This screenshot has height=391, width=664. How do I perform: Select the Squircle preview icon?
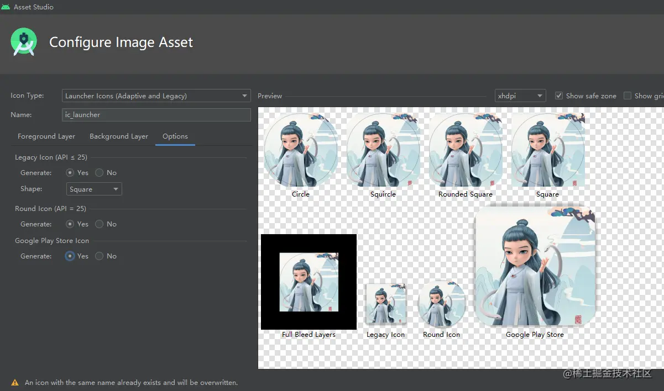[383, 150]
